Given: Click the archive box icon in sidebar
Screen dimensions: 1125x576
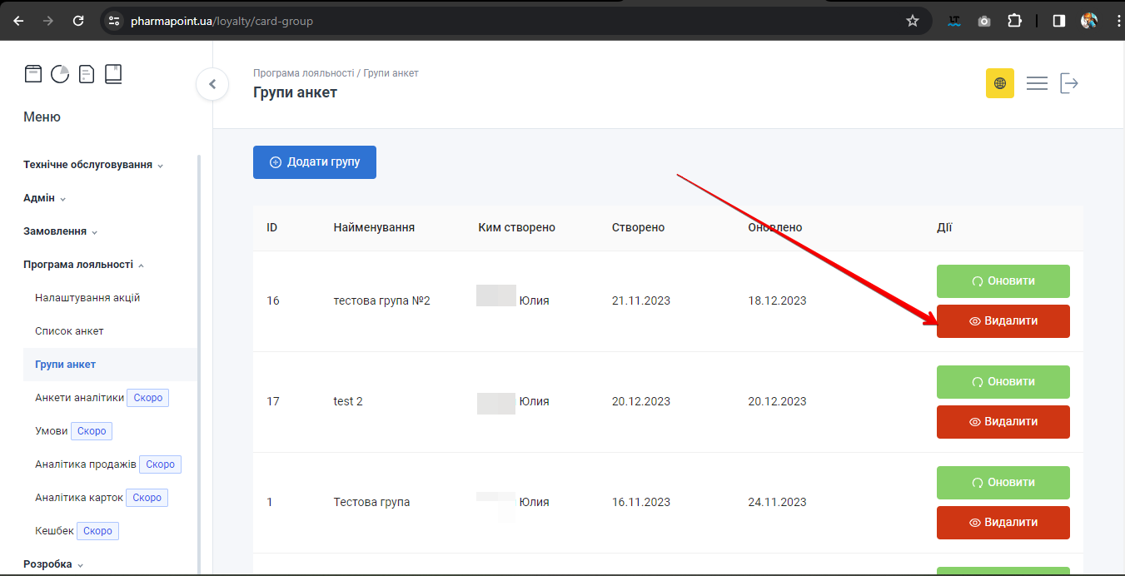Looking at the screenshot, I should [32, 74].
